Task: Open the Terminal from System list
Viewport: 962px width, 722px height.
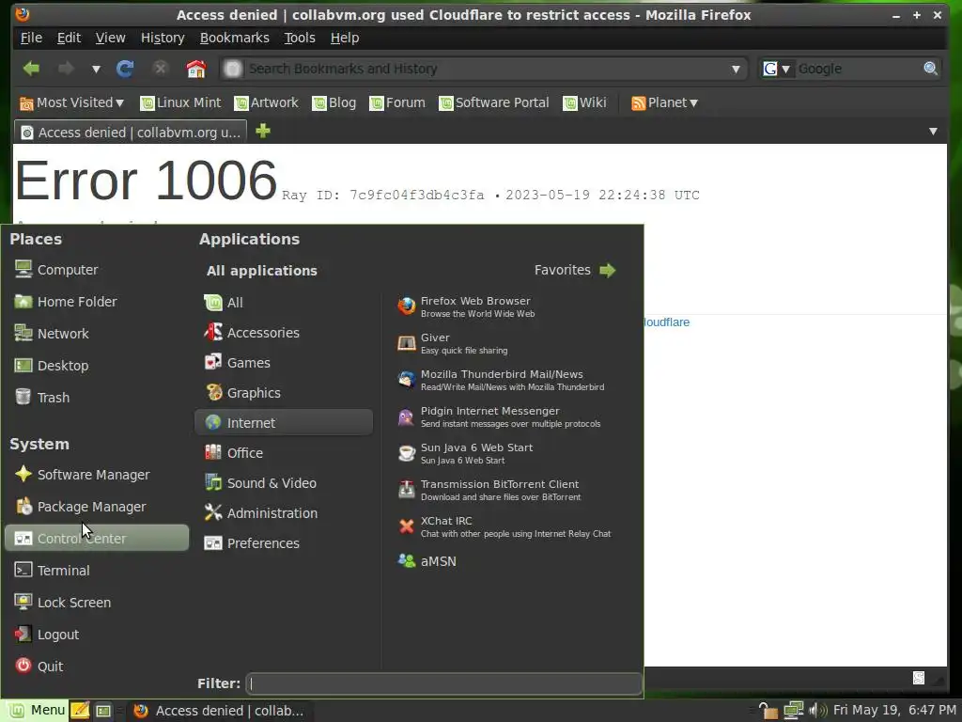Action: 97,571
